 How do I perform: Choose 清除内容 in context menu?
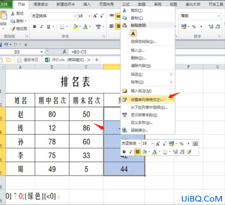(147, 66)
